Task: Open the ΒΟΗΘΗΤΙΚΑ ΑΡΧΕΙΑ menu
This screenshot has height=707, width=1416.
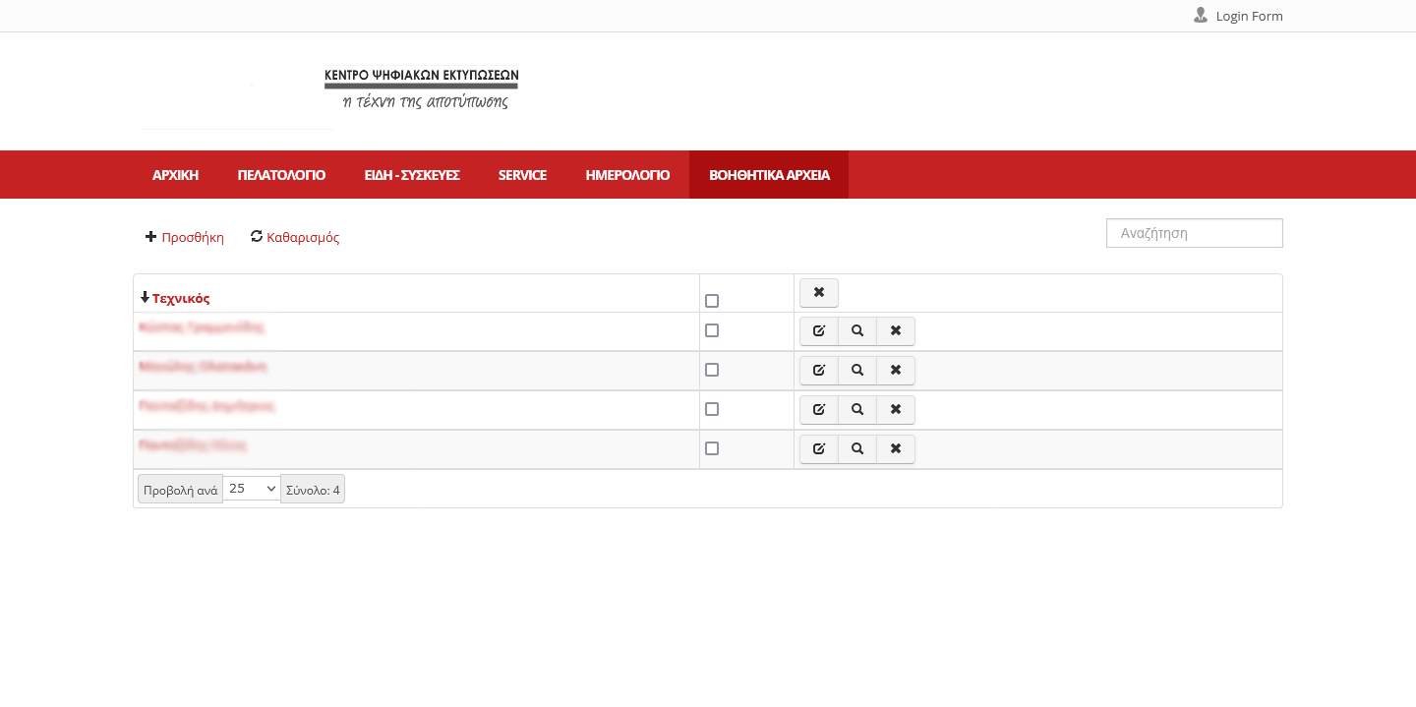Action: pyautogui.click(x=769, y=175)
